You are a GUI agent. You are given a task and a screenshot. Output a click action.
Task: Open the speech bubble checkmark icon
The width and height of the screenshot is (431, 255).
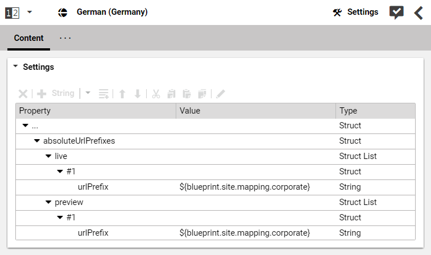pos(396,12)
